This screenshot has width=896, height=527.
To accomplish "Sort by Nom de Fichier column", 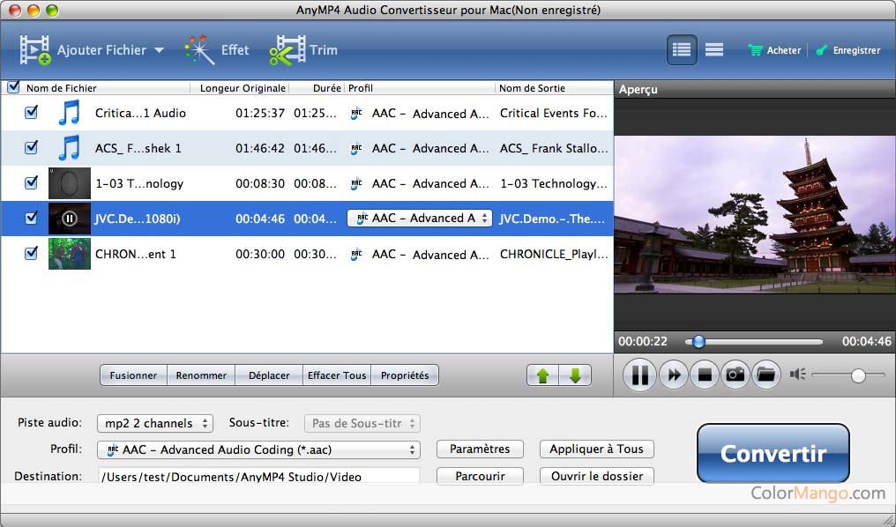I will 61,88.
